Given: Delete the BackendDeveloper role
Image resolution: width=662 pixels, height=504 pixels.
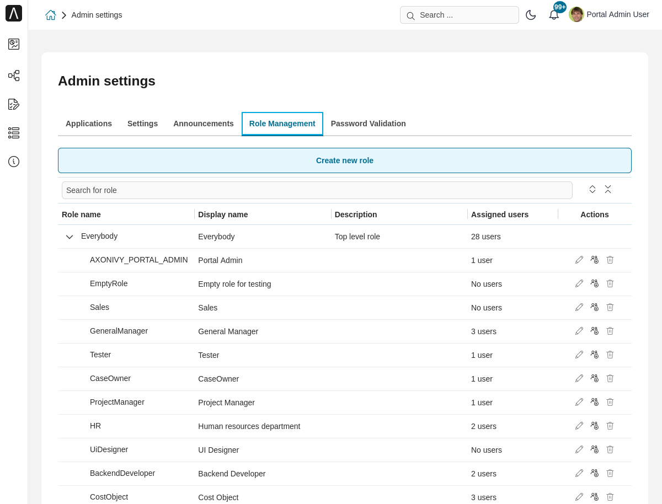Looking at the screenshot, I should click(610, 473).
